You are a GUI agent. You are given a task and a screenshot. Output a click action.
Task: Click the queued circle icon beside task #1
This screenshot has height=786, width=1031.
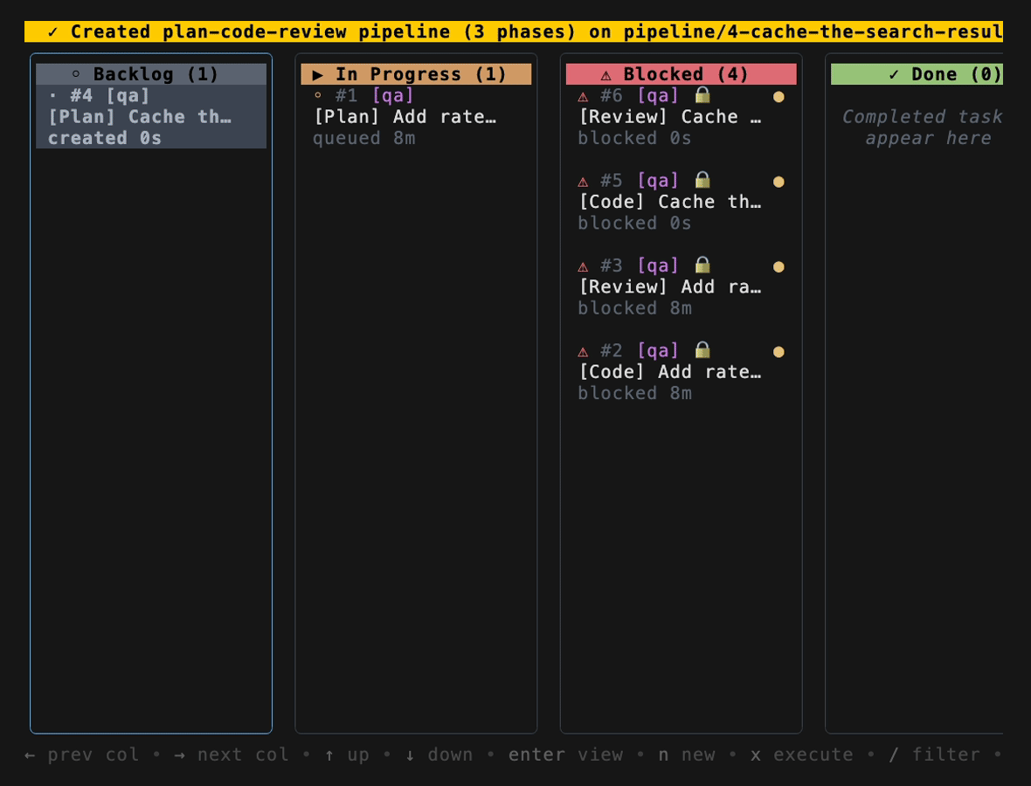pyautogui.click(x=318, y=95)
